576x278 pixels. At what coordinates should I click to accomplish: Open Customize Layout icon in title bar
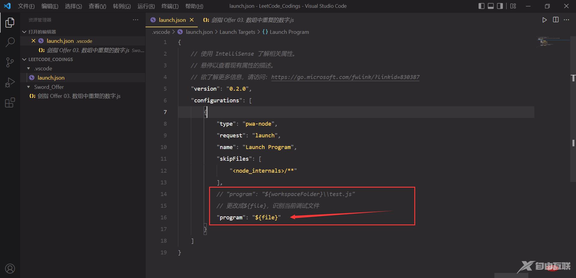[513, 6]
